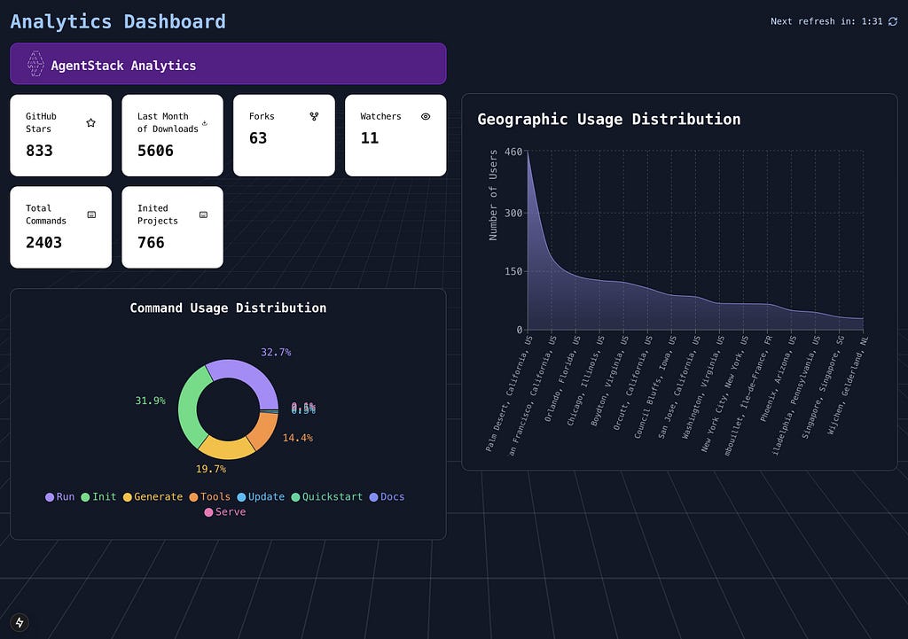Click the eye icon on Watchers card

click(426, 116)
